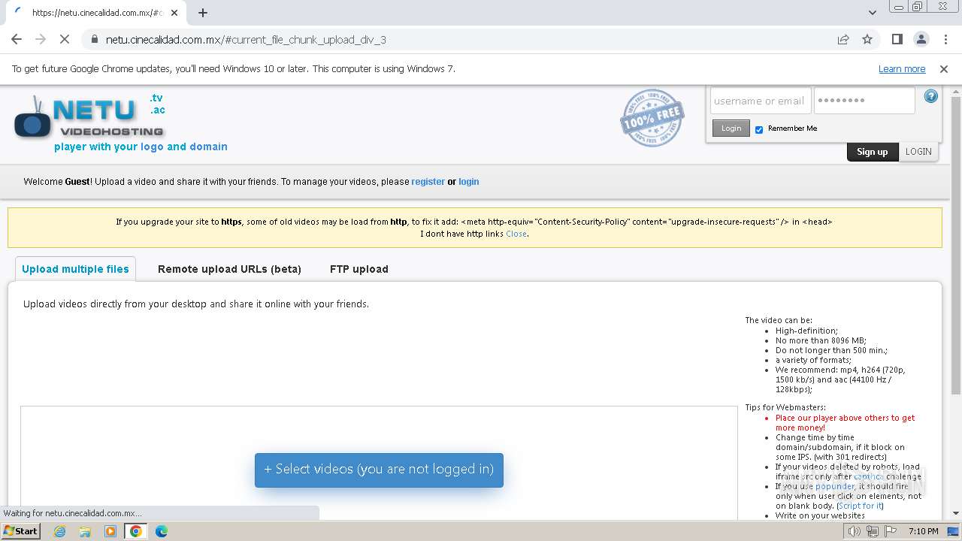Viewport: 962px width, 541px height.
Task: Click the Action Center flag icon
Action: (891, 531)
